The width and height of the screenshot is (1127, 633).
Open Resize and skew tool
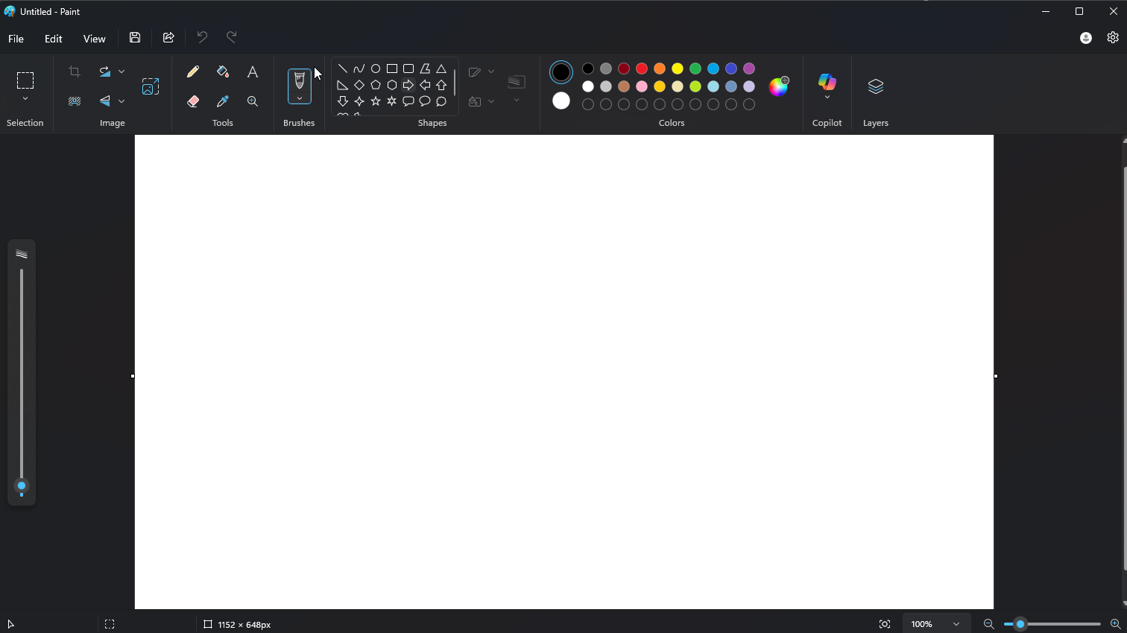click(x=151, y=86)
